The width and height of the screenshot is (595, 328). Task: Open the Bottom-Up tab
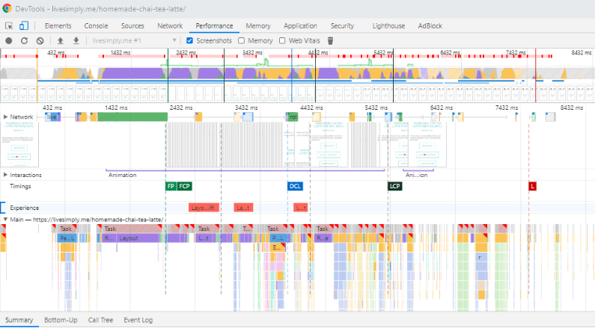pyautogui.click(x=61, y=320)
